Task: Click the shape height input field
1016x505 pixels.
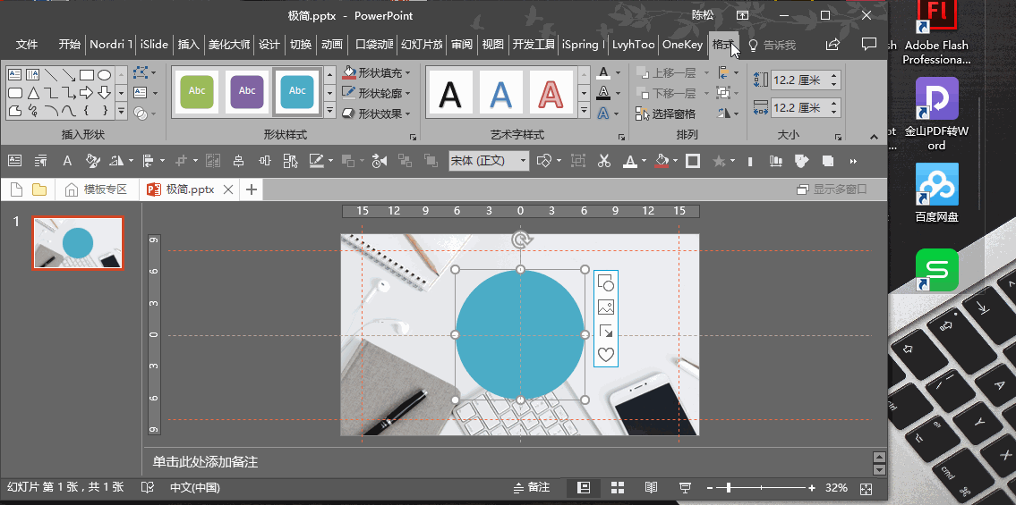Action: [799, 80]
